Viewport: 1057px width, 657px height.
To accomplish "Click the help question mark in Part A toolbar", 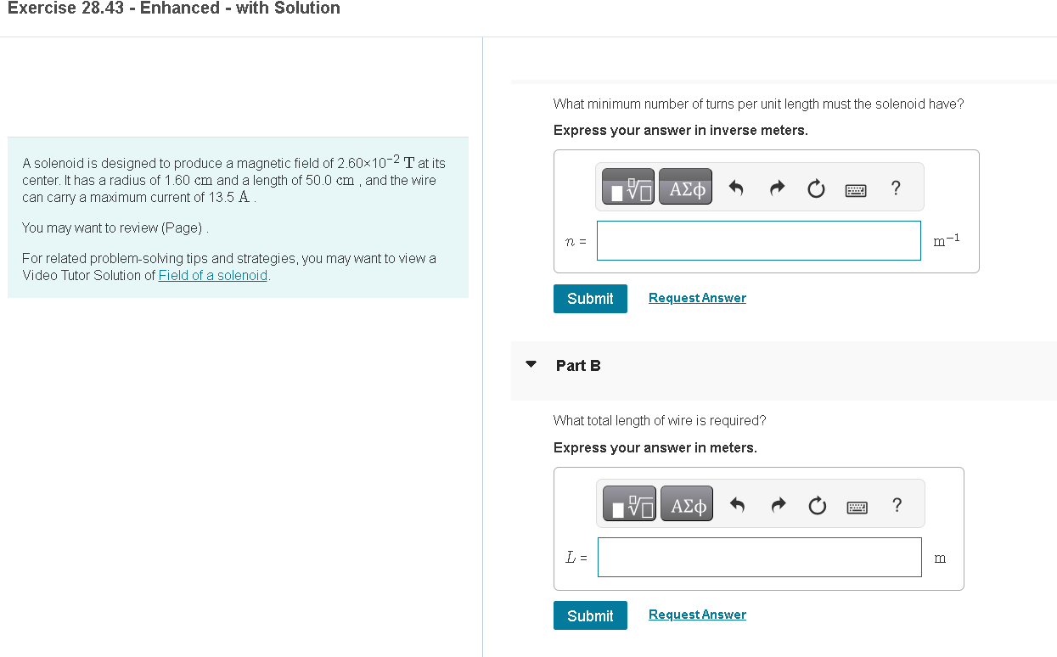I will pyautogui.click(x=896, y=188).
